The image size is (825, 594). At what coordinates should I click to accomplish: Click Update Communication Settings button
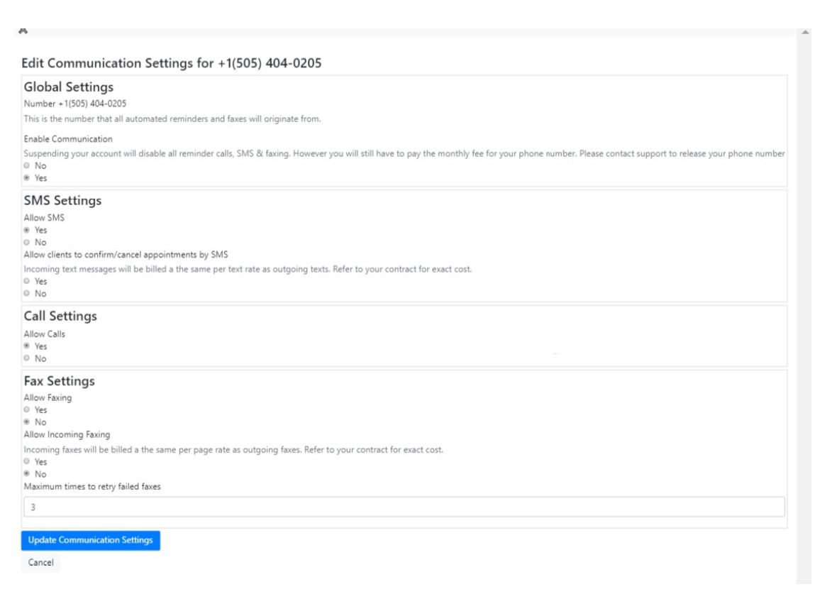[91, 540]
